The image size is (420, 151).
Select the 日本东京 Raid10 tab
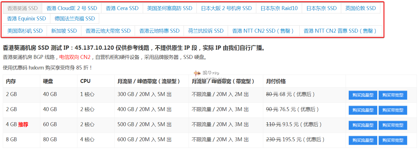pyautogui.click(x=279, y=8)
